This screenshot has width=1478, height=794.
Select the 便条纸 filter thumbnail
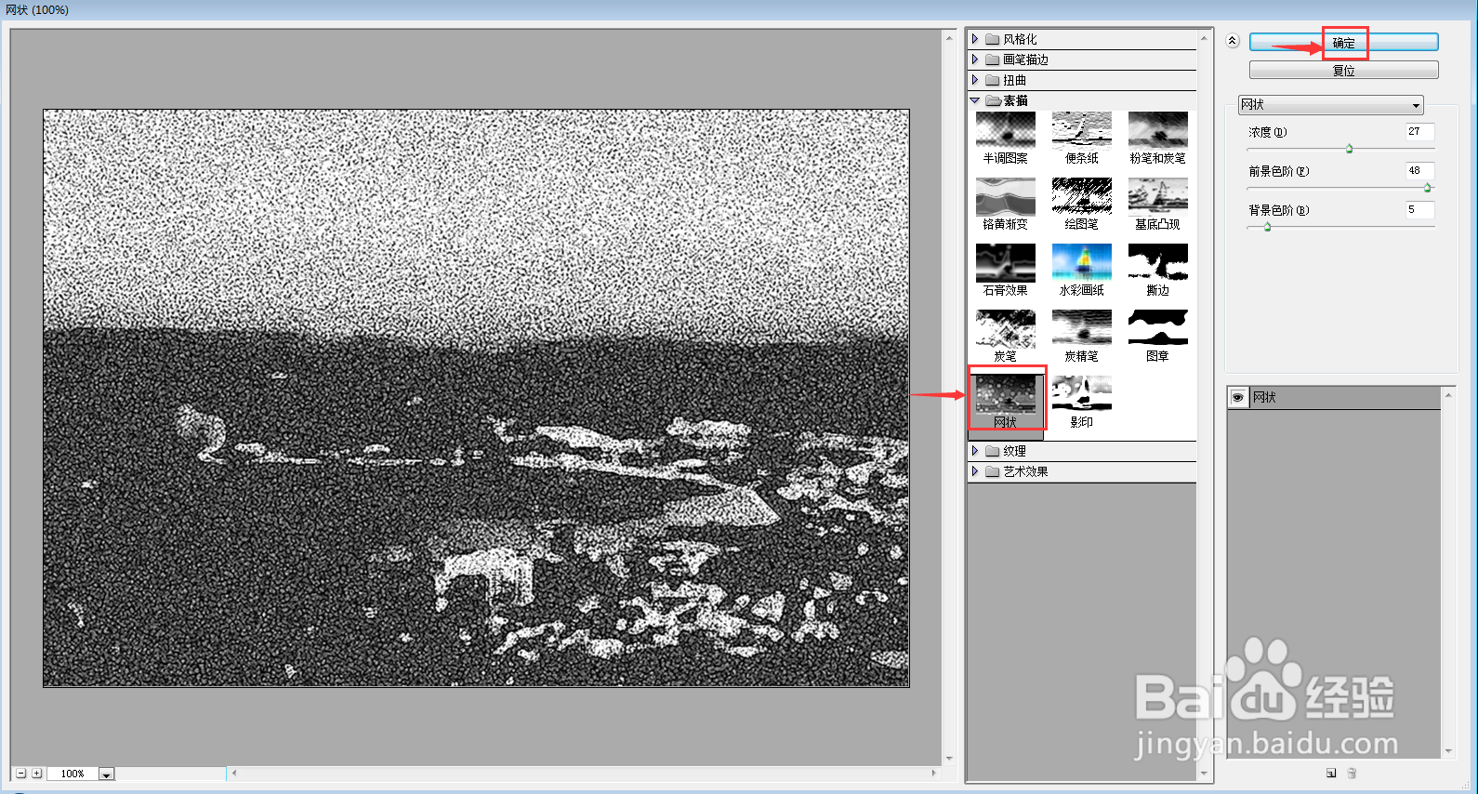click(1081, 131)
